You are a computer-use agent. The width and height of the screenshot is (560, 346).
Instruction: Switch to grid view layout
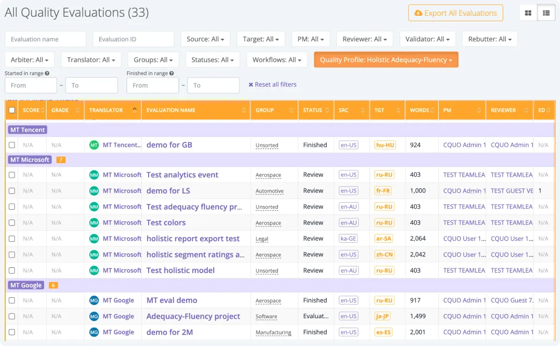(x=528, y=13)
